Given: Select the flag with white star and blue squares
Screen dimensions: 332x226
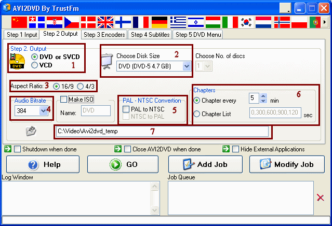Looking at the screenshot, I should pos(37,22).
